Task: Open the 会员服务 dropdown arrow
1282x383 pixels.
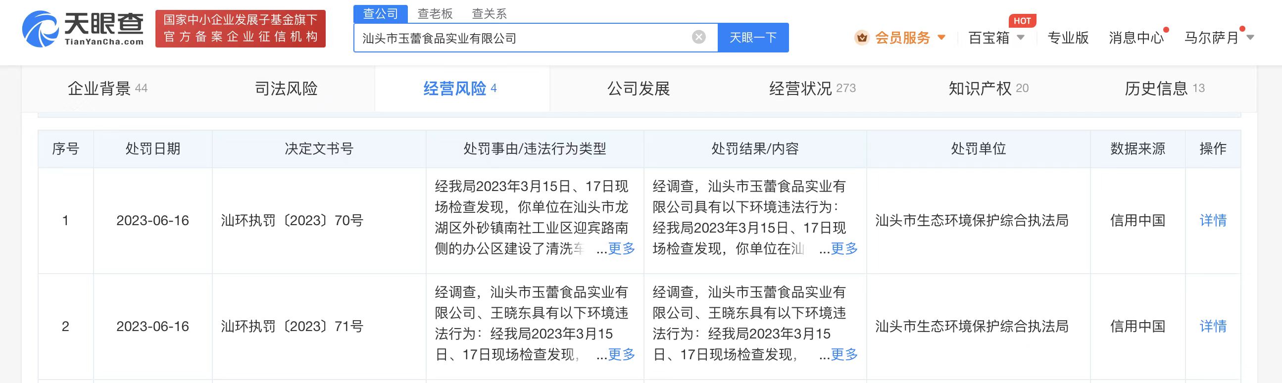Action: (941, 38)
